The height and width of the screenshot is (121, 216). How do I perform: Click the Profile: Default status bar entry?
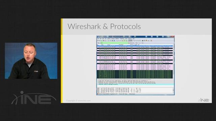(132, 94)
